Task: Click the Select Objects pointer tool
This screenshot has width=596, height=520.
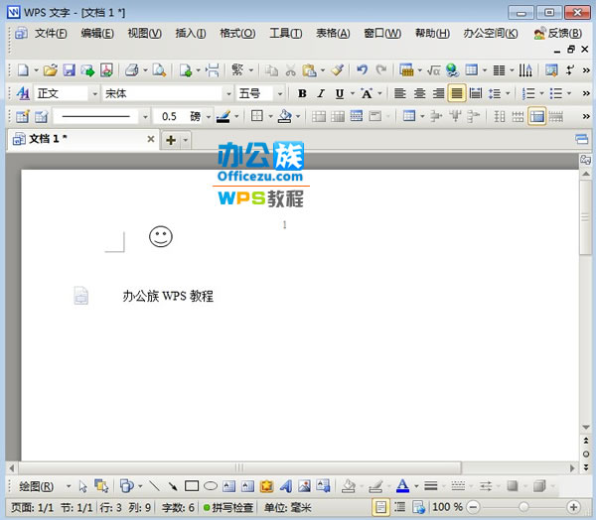Action: [82, 486]
